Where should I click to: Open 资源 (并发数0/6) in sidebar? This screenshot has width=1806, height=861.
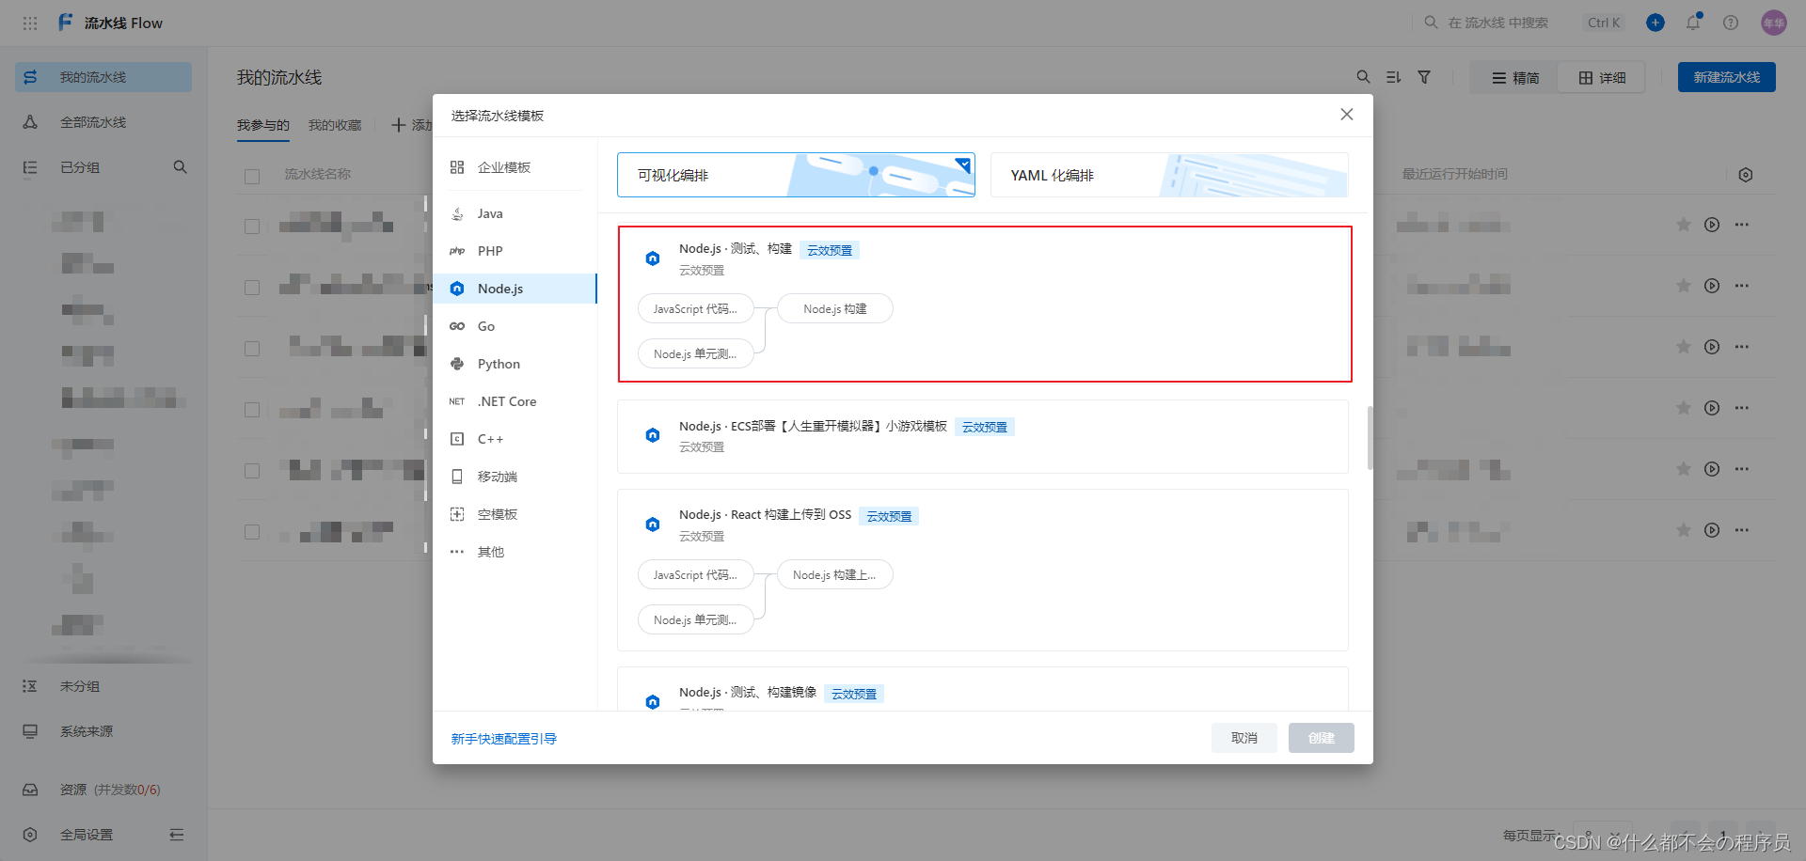(103, 790)
